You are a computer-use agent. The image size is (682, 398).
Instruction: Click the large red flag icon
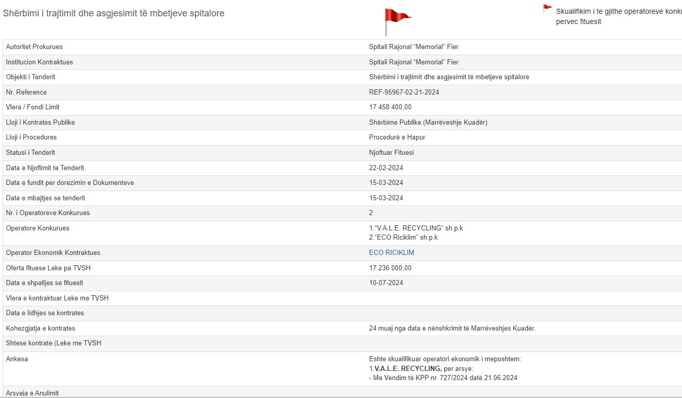pos(397,18)
